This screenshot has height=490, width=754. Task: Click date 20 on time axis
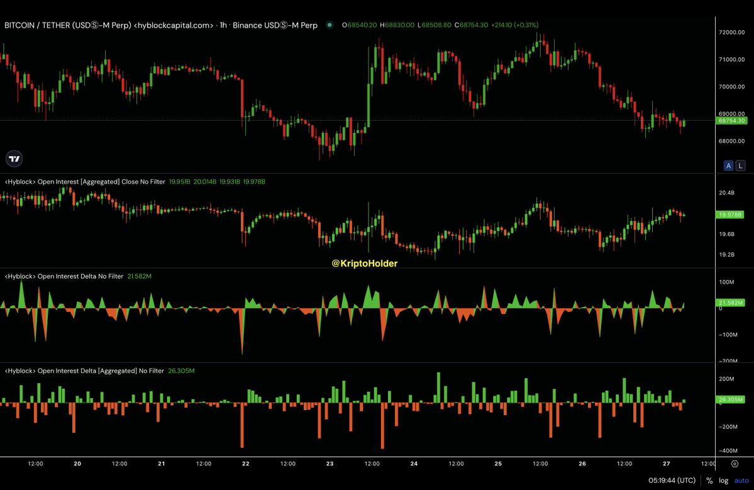coord(77,464)
